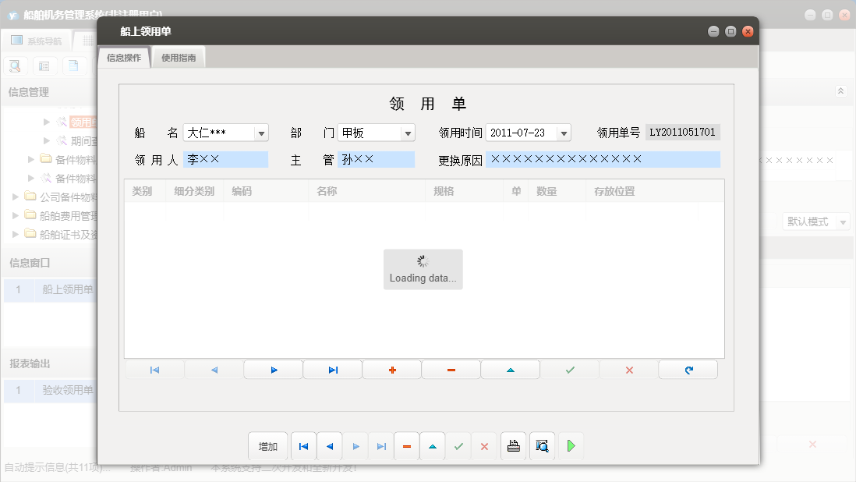The image size is (856, 482).
Task: Click the print icon in the bottom toolbar
Action: 514,446
